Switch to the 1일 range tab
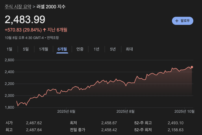 pos(10,49)
